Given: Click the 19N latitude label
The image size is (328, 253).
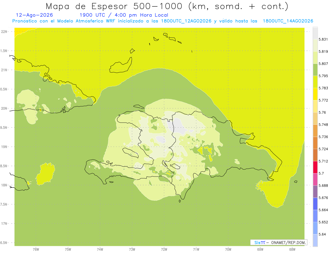Looking at the screenshot, I should tap(5, 147).
